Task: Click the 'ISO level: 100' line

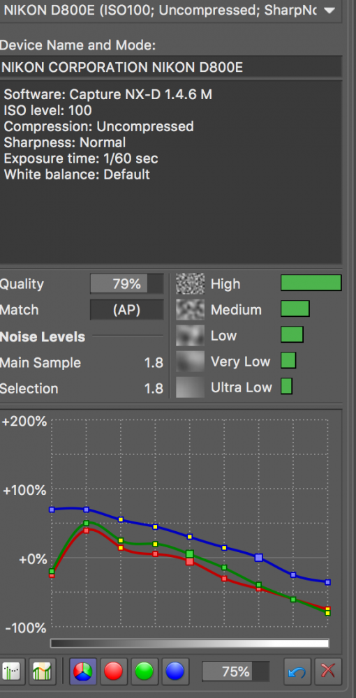Action: [48, 110]
